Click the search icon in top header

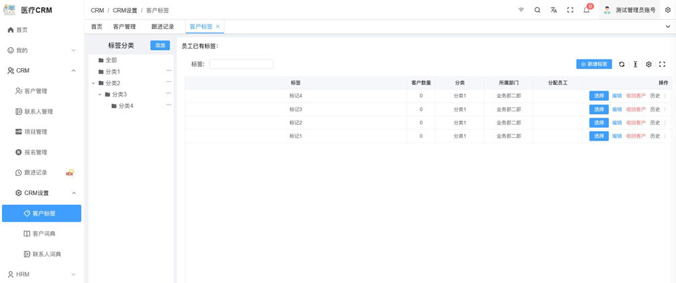pyautogui.click(x=537, y=10)
